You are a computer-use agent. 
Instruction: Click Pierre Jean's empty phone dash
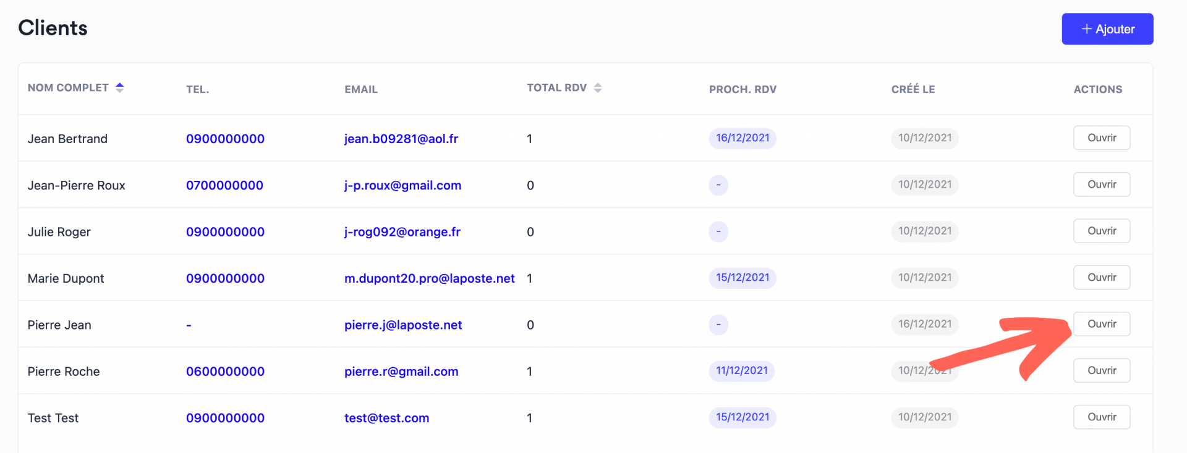pos(189,325)
